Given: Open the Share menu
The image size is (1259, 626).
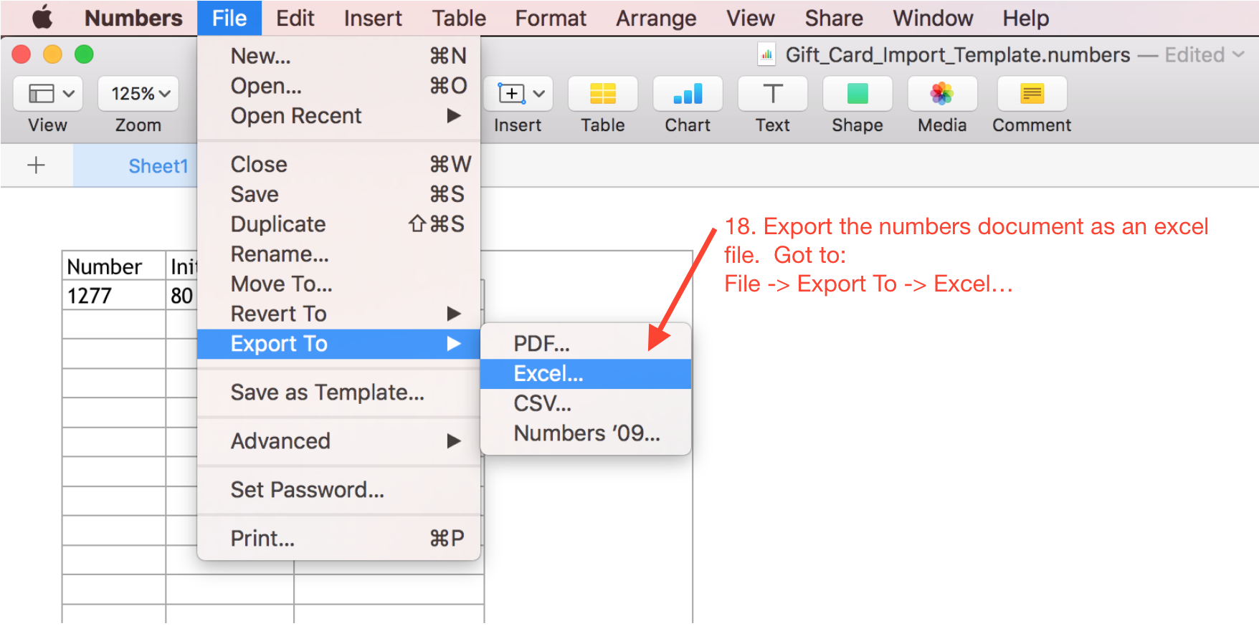Looking at the screenshot, I should click(834, 18).
